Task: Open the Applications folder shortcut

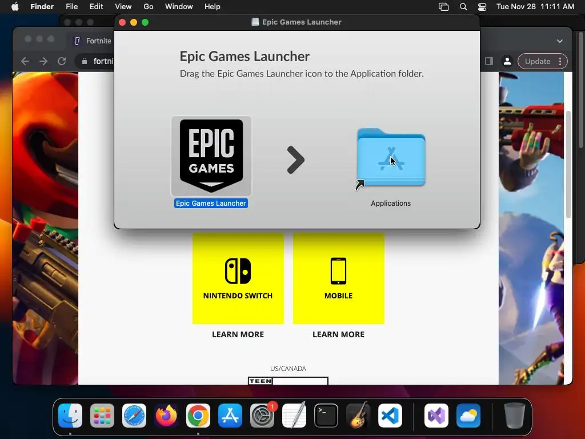Action: click(x=391, y=158)
